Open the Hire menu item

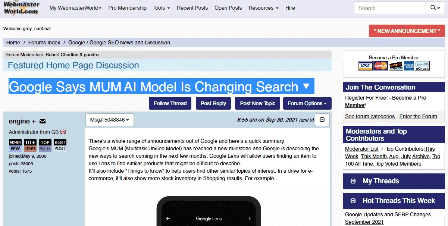tap(290, 8)
